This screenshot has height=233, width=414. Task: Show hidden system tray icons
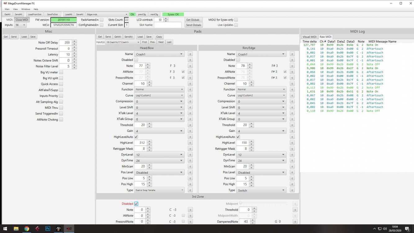pyautogui.click(x=374, y=229)
